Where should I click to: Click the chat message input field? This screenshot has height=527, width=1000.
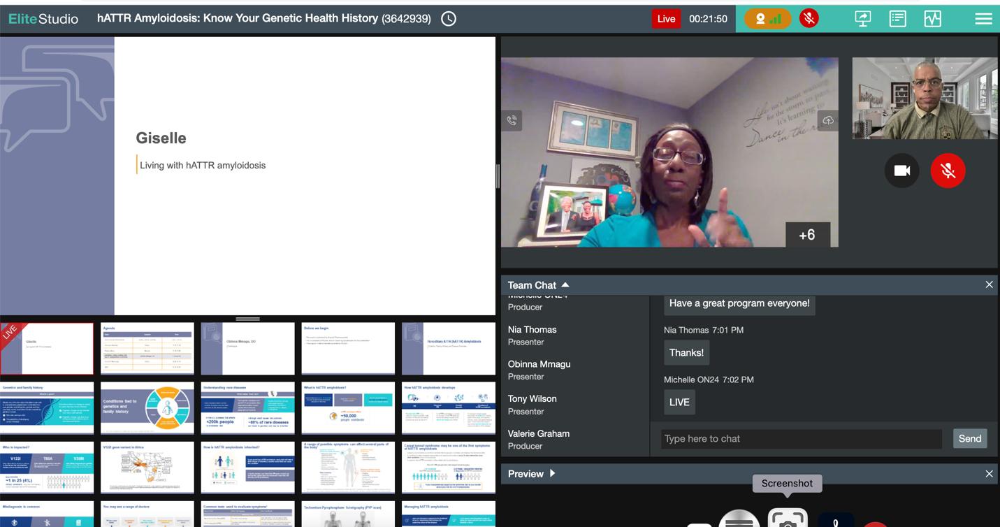coord(802,438)
